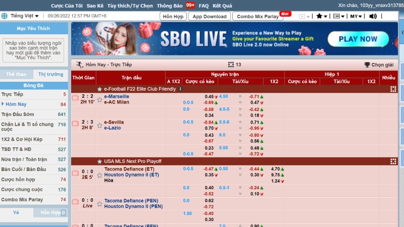
Task: Click Chọn giải trophy selector
Action: [x=379, y=65]
